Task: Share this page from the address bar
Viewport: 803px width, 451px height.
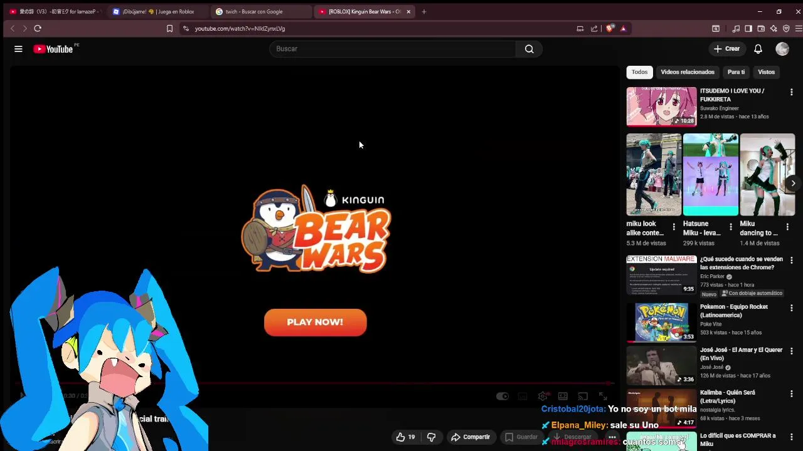Action: (594, 28)
